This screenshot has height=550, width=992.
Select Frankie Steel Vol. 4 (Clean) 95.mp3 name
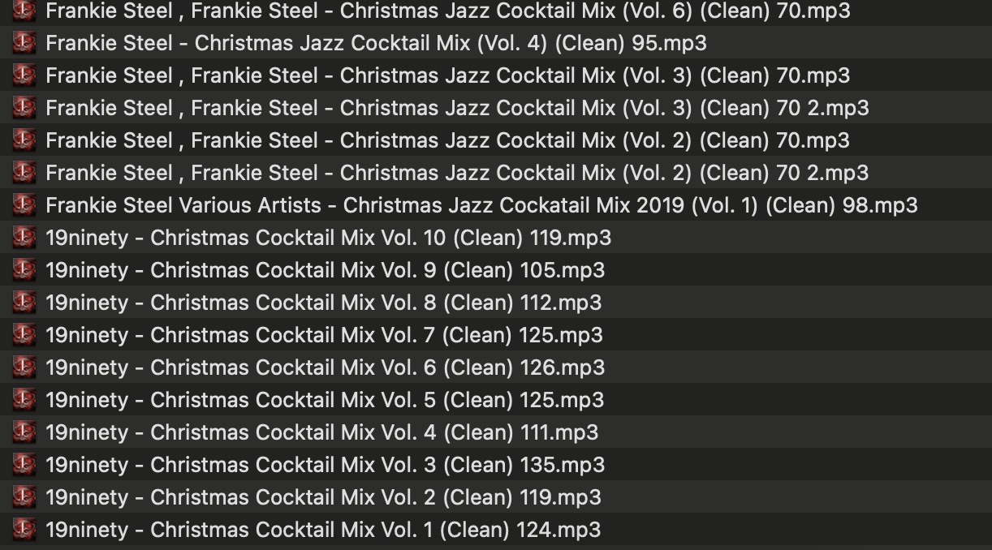(376, 43)
